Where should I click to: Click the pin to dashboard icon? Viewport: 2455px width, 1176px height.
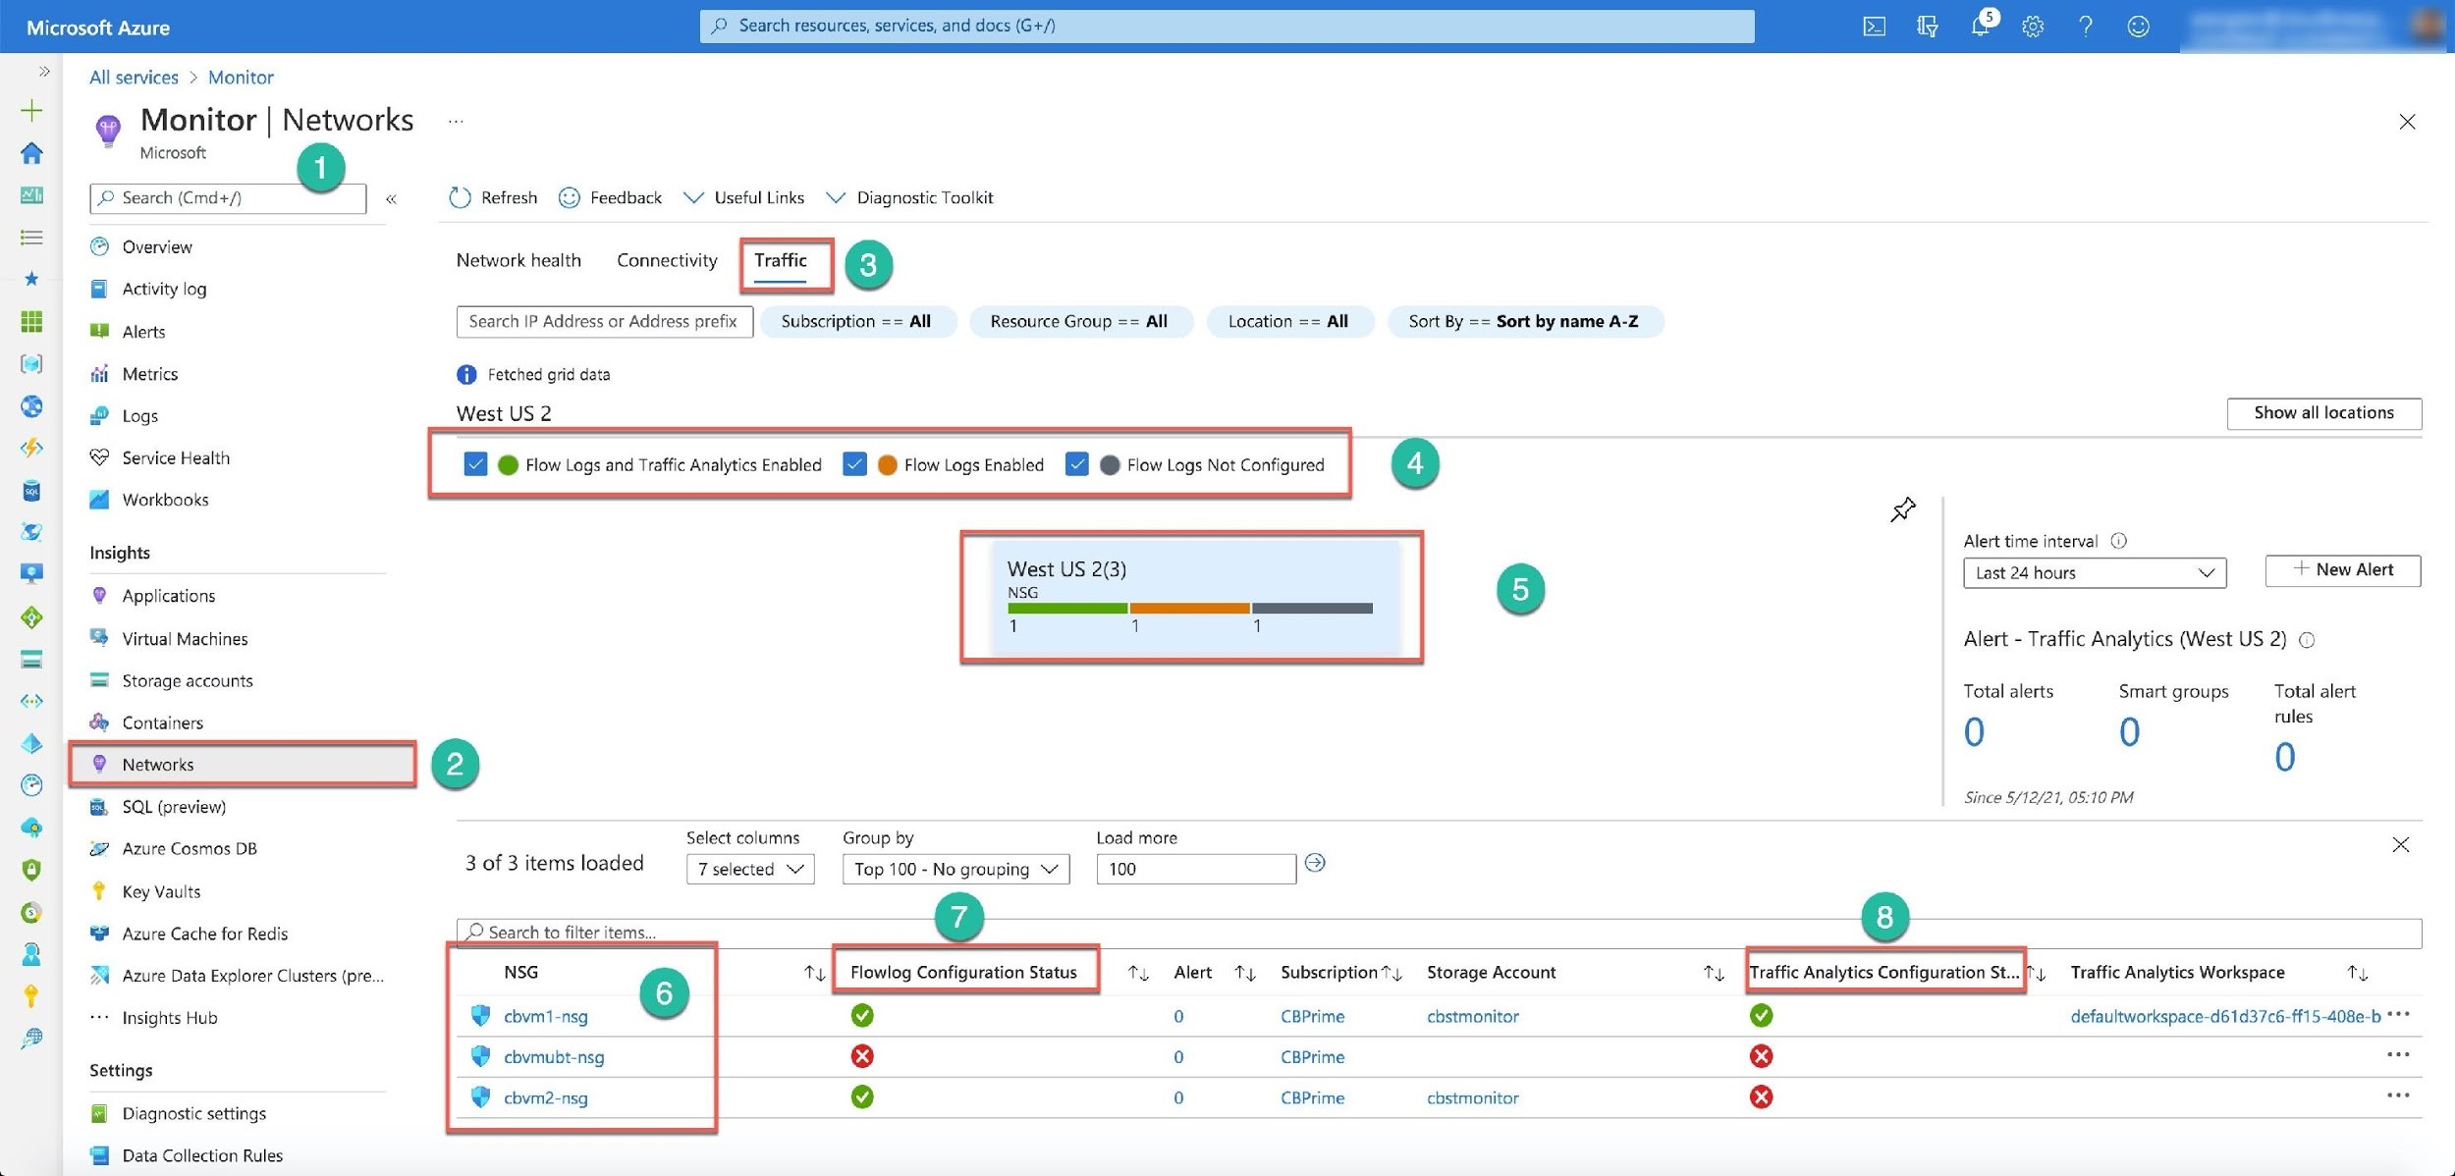point(1902,509)
